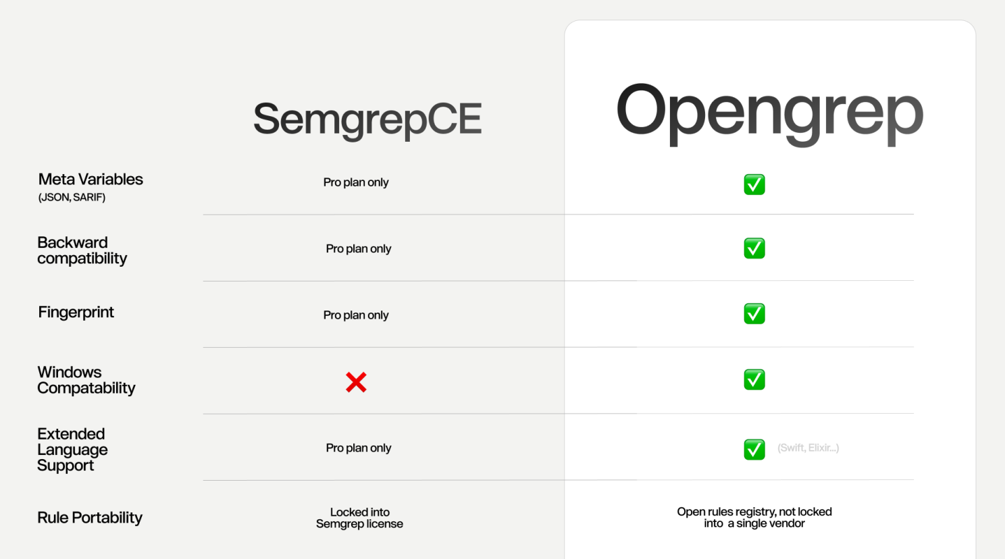Click the red X under SemgrepCE
The height and width of the screenshot is (559, 1005).
(x=356, y=382)
